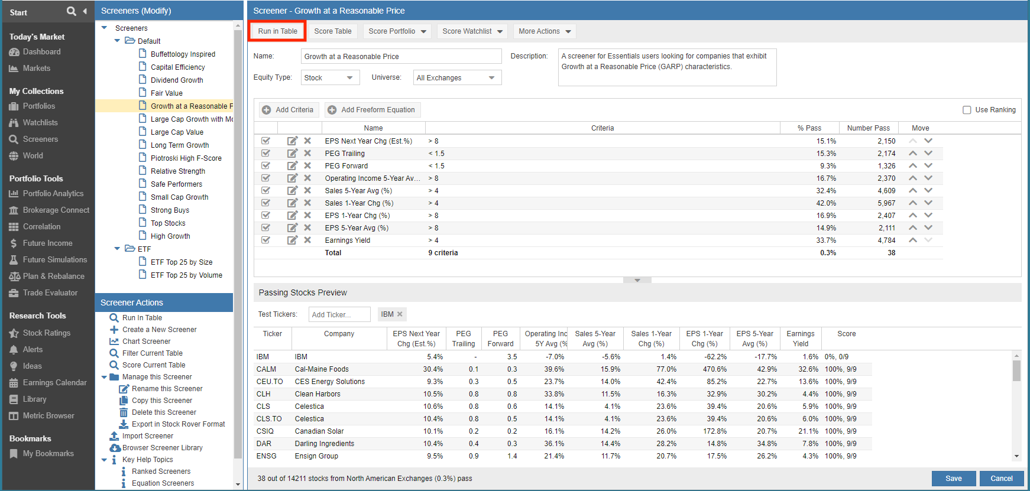Click the Import Screener upload icon
The image size is (1030, 491).
[x=114, y=436]
